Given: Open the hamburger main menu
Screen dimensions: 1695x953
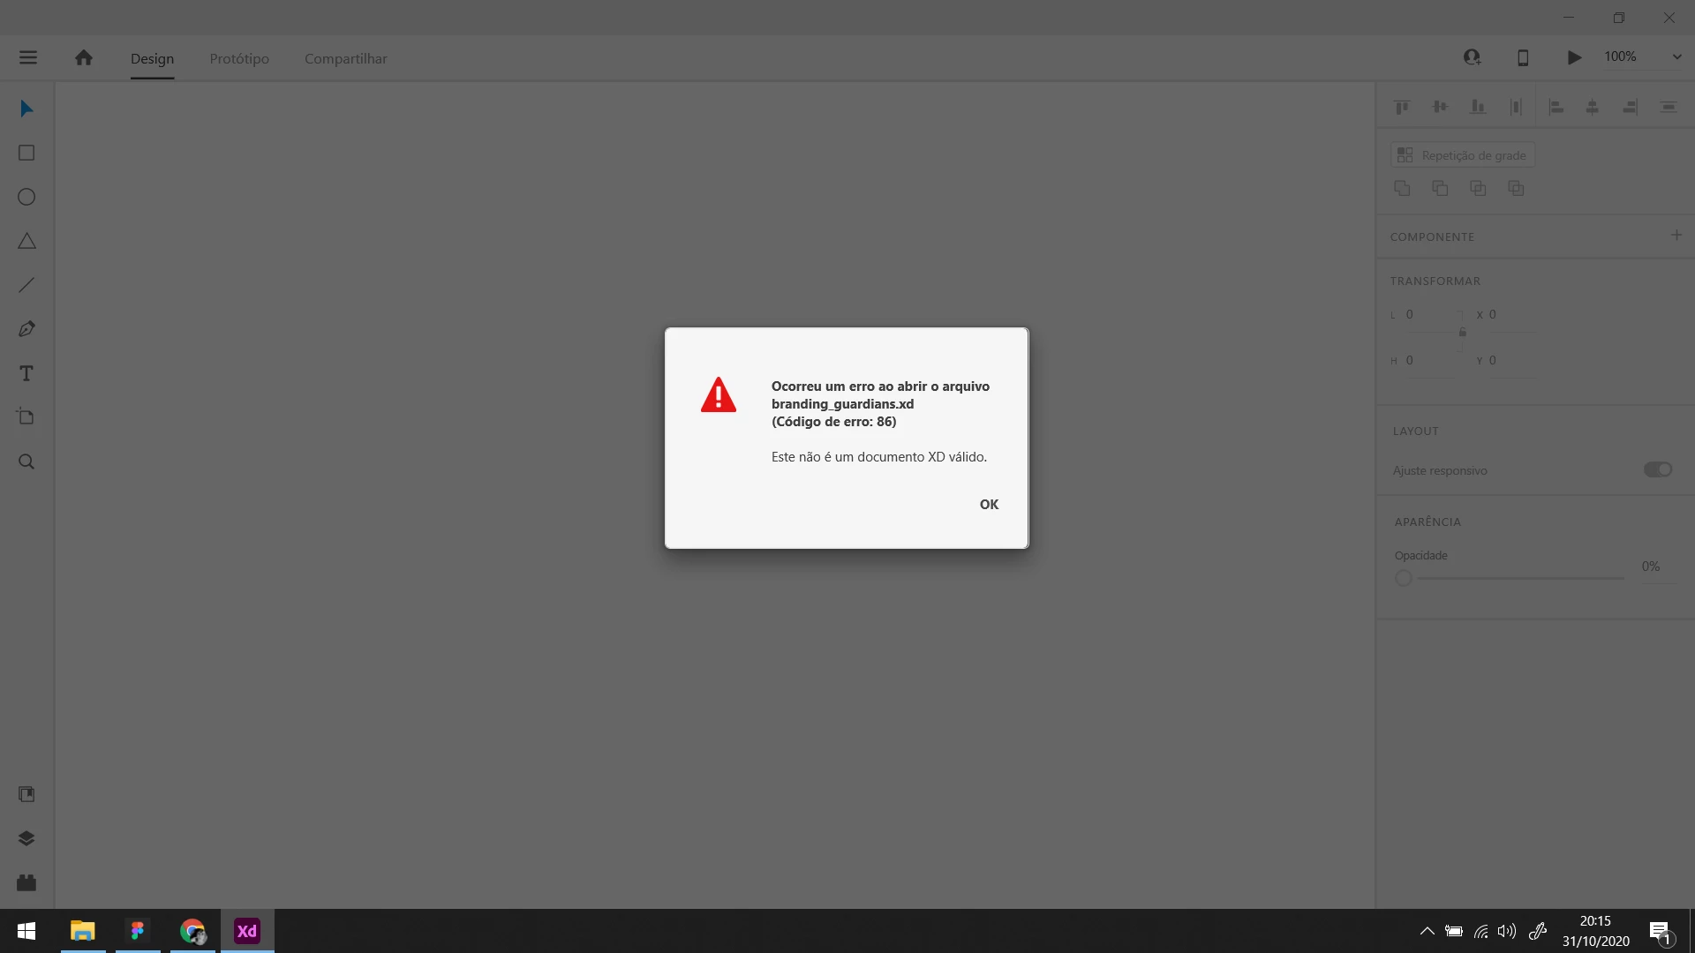Looking at the screenshot, I should 28,58.
